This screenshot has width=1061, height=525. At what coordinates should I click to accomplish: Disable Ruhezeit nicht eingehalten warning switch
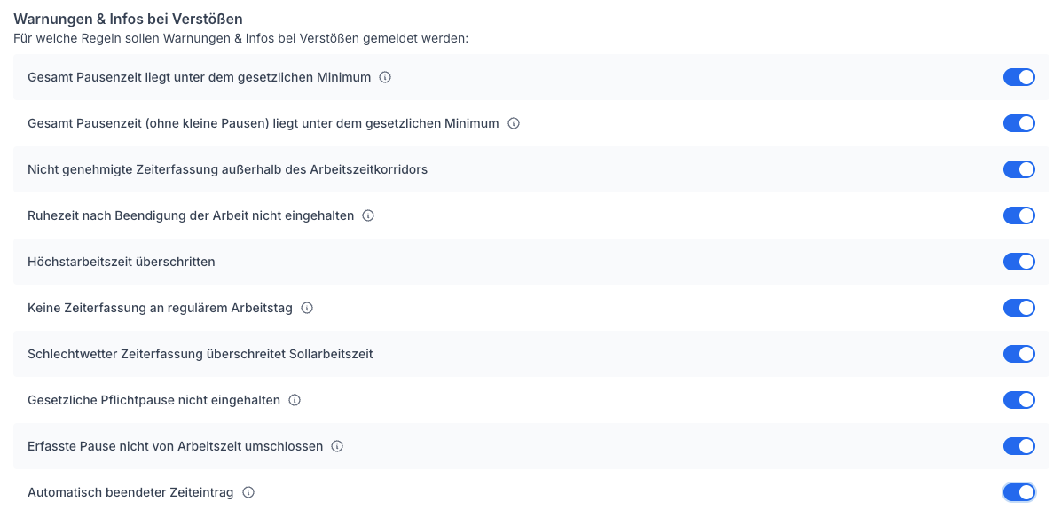[x=1019, y=215]
